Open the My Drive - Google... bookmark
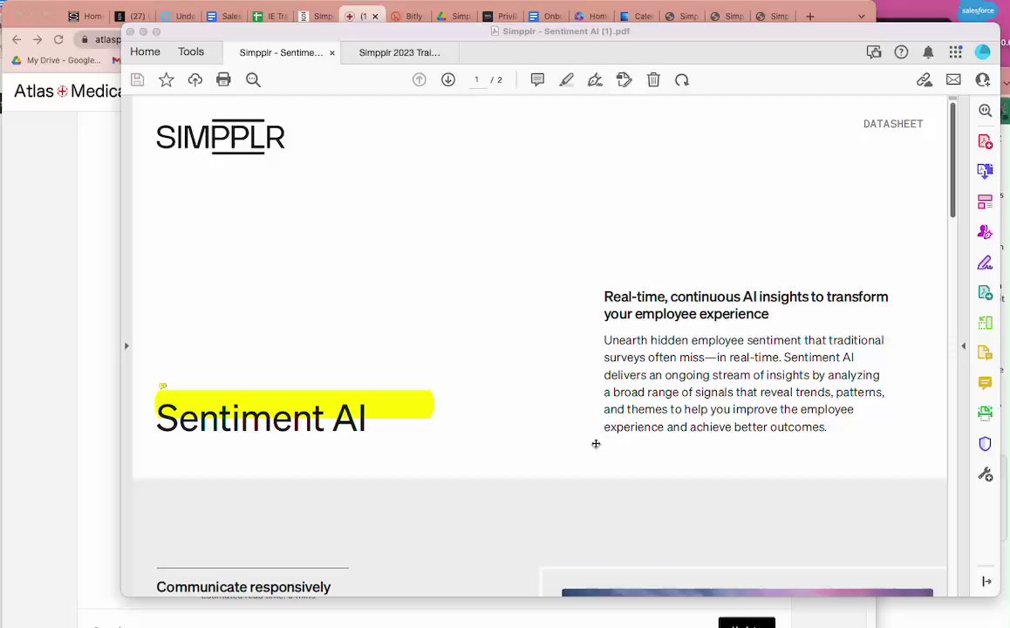 [x=57, y=60]
